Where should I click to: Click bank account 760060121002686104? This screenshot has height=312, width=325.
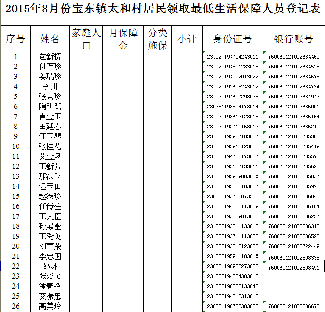click(x=294, y=206)
